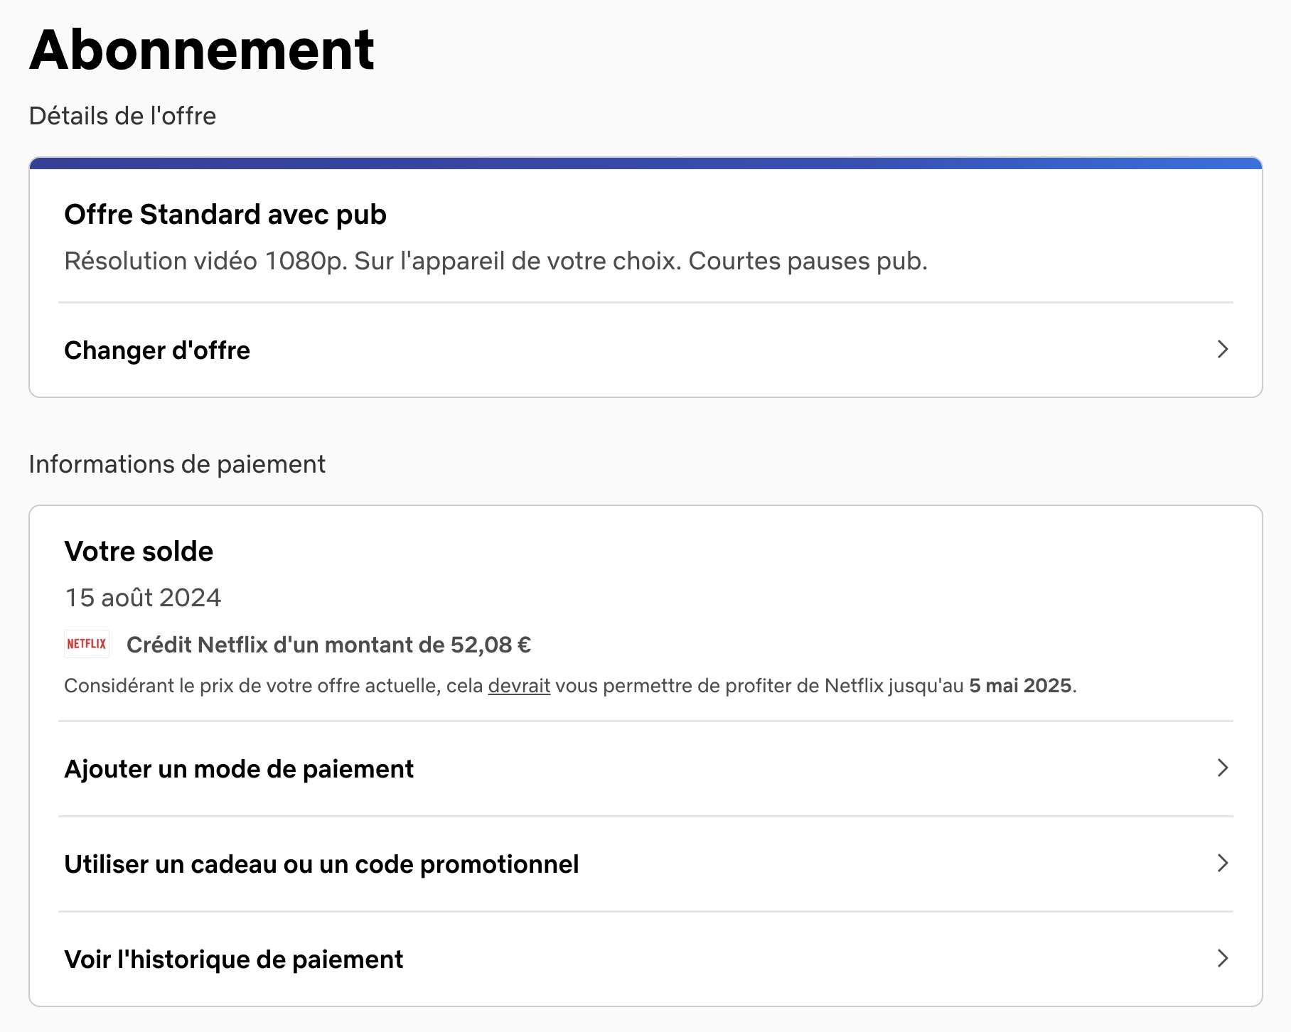
Task: Click the Votre solde heading
Action: [x=139, y=552]
